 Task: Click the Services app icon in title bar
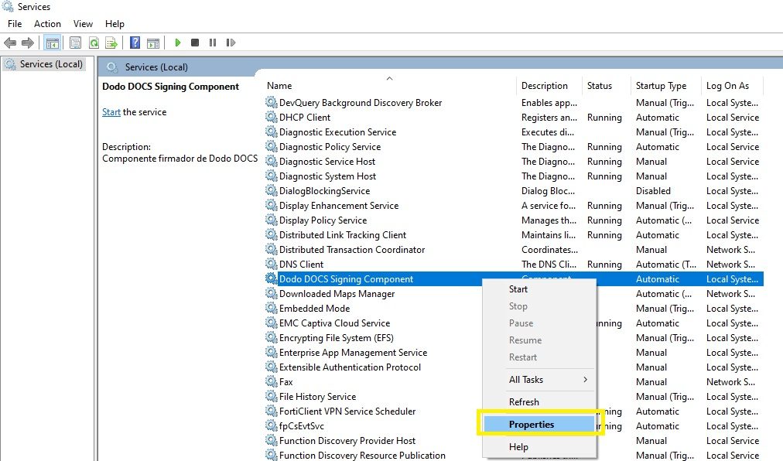(8, 6)
